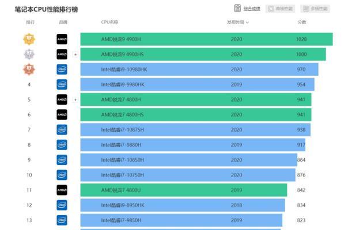Image resolution: width=348 pixels, height=230 pixels.
Task: Click rank number 10
Action: coord(29,175)
